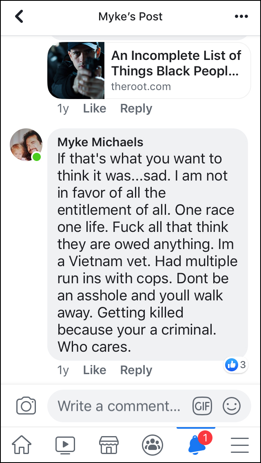Viewport: 261px width, 463px height.
Task: View the 3 like reactions on comment
Action: [x=237, y=365]
